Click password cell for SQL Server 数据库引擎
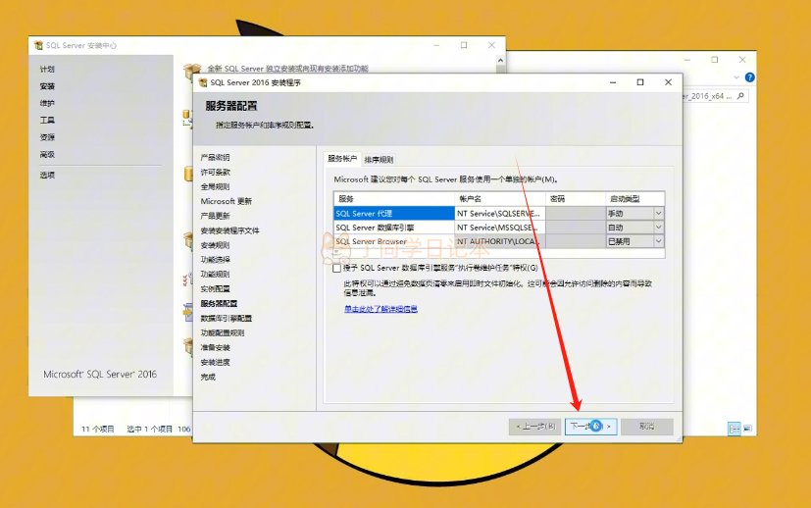811x508 pixels. (575, 228)
